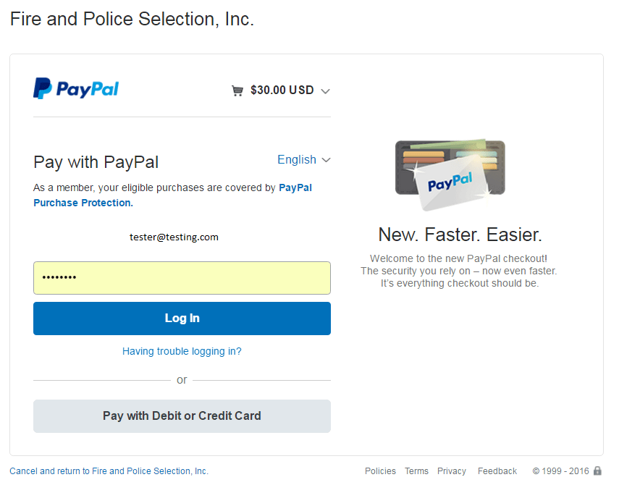Click the tester@testing.com email address
This screenshot has height=485, width=619.
[x=174, y=237]
